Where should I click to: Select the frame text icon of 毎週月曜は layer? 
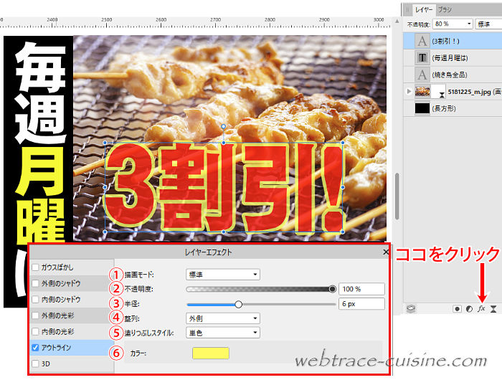[x=422, y=58]
